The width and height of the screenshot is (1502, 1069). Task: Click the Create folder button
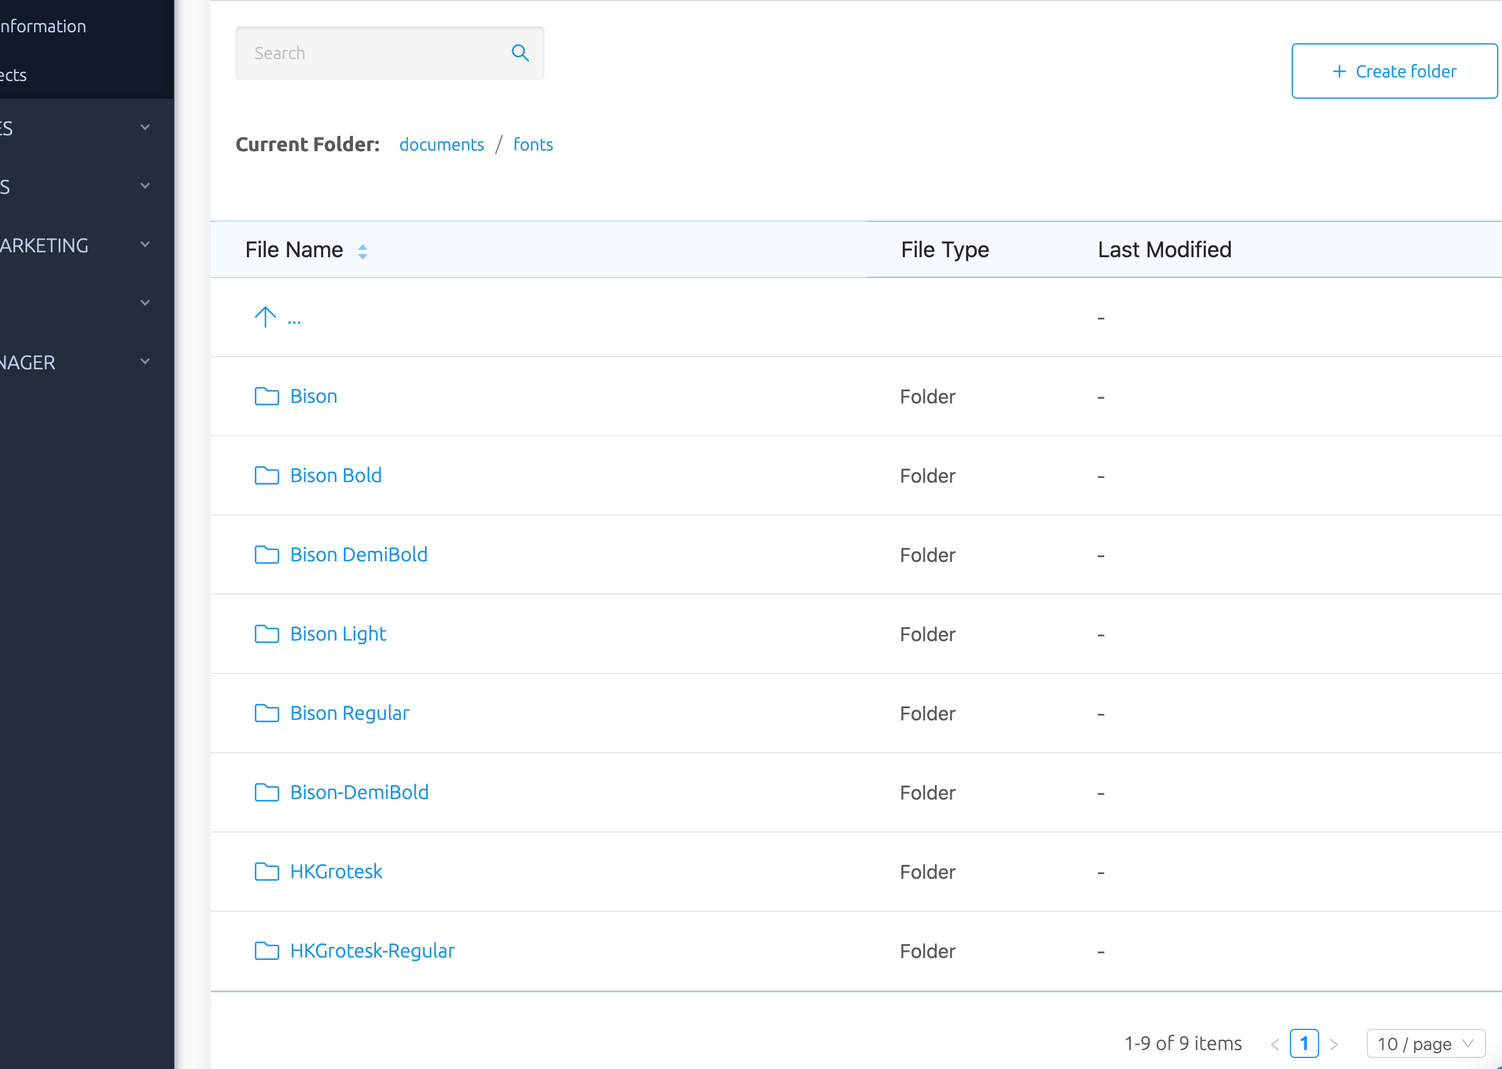pos(1394,71)
